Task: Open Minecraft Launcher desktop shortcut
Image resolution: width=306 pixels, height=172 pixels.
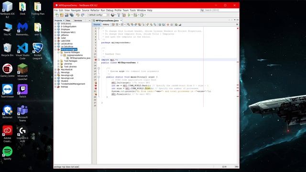Action: click(x=22, y=72)
